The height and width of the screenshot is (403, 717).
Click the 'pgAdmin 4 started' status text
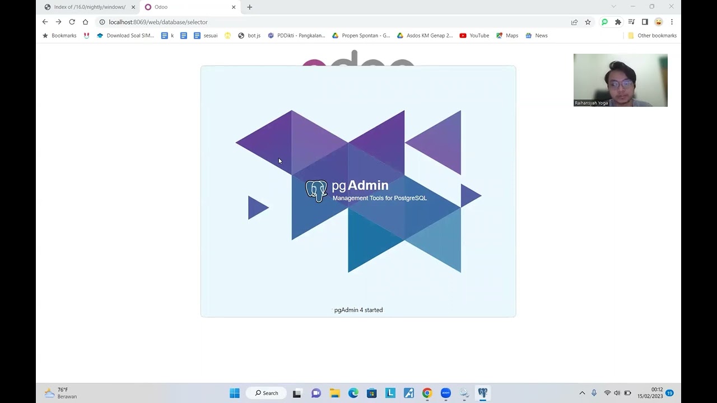tap(358, 310)
